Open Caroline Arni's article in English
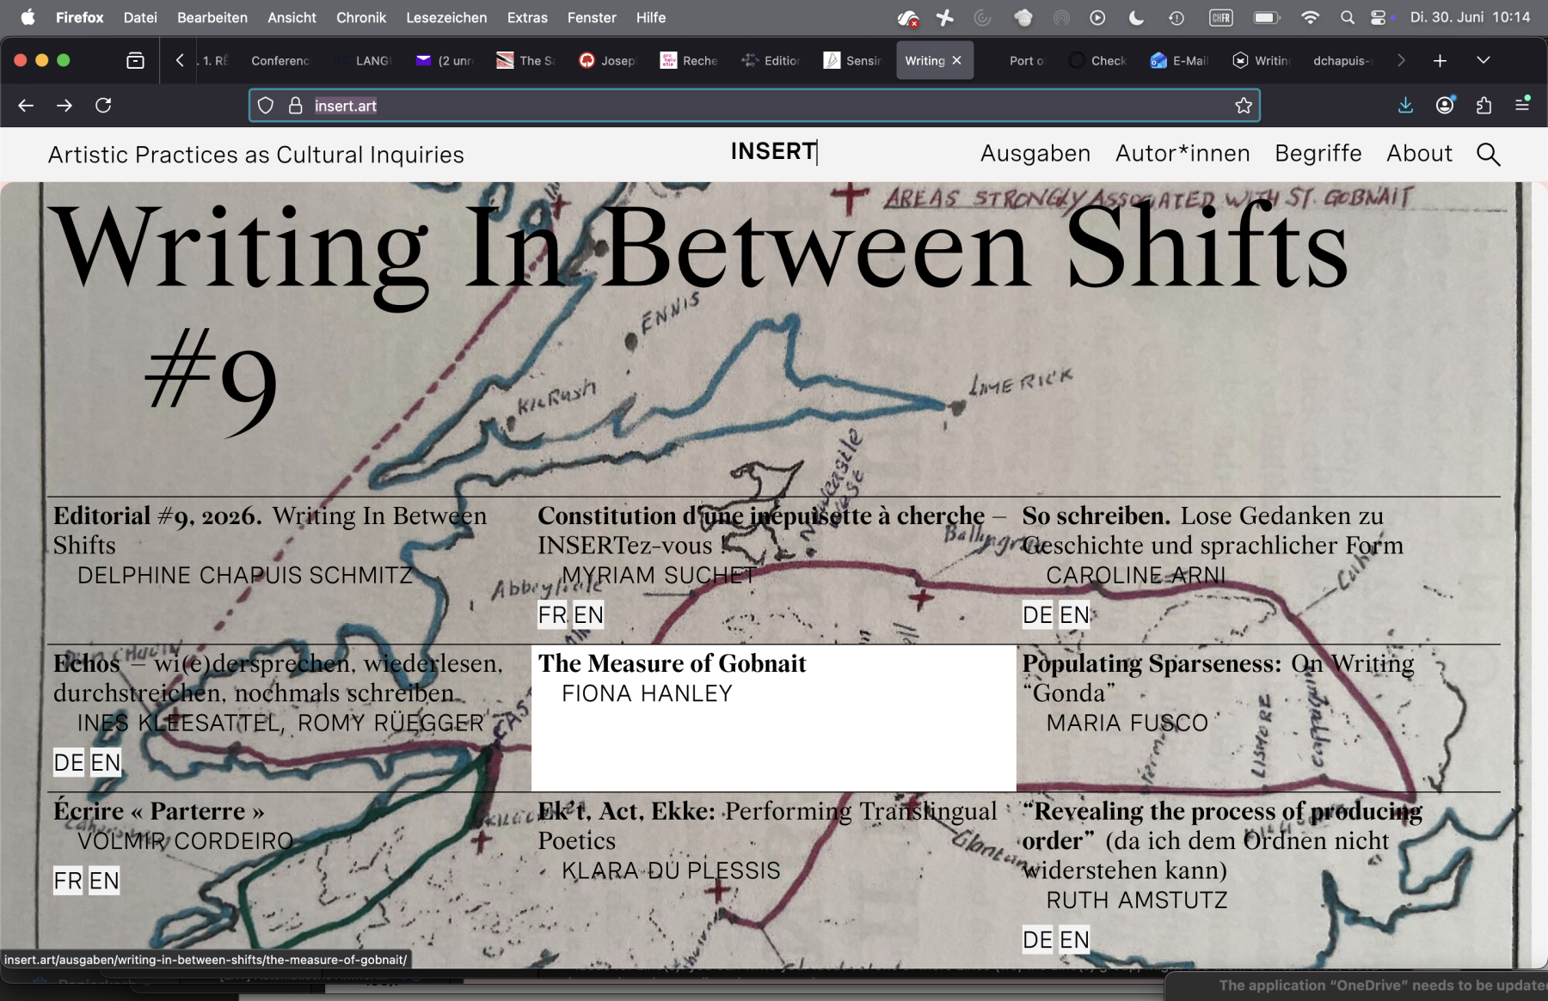This screenshot has width=1548, height=1001. (x=1074, y=614)
